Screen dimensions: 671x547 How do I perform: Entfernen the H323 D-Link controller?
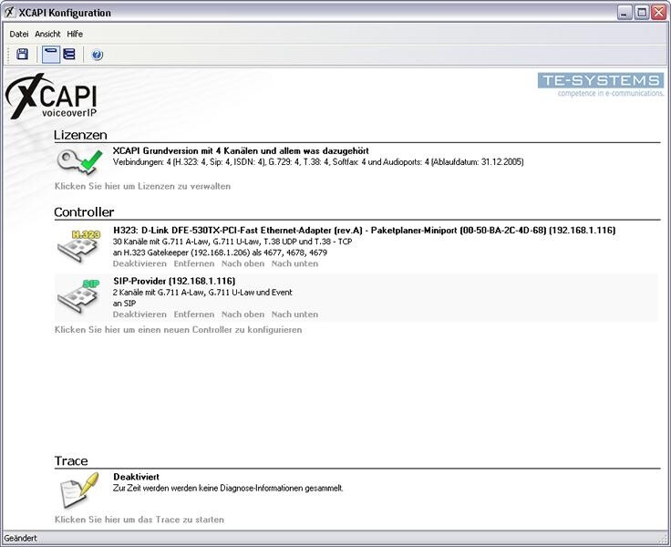[x=194, y=263]
